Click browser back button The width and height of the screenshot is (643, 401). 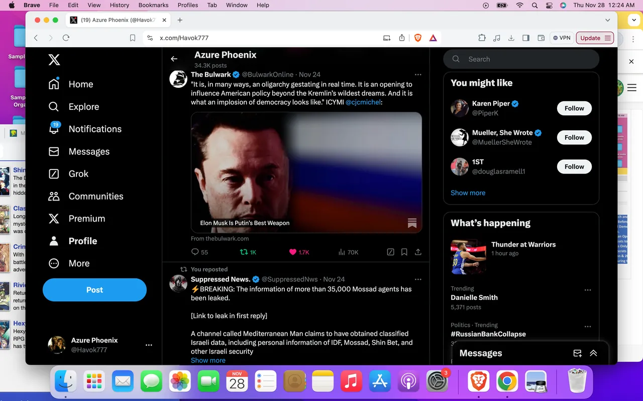(x=36, y=38)
